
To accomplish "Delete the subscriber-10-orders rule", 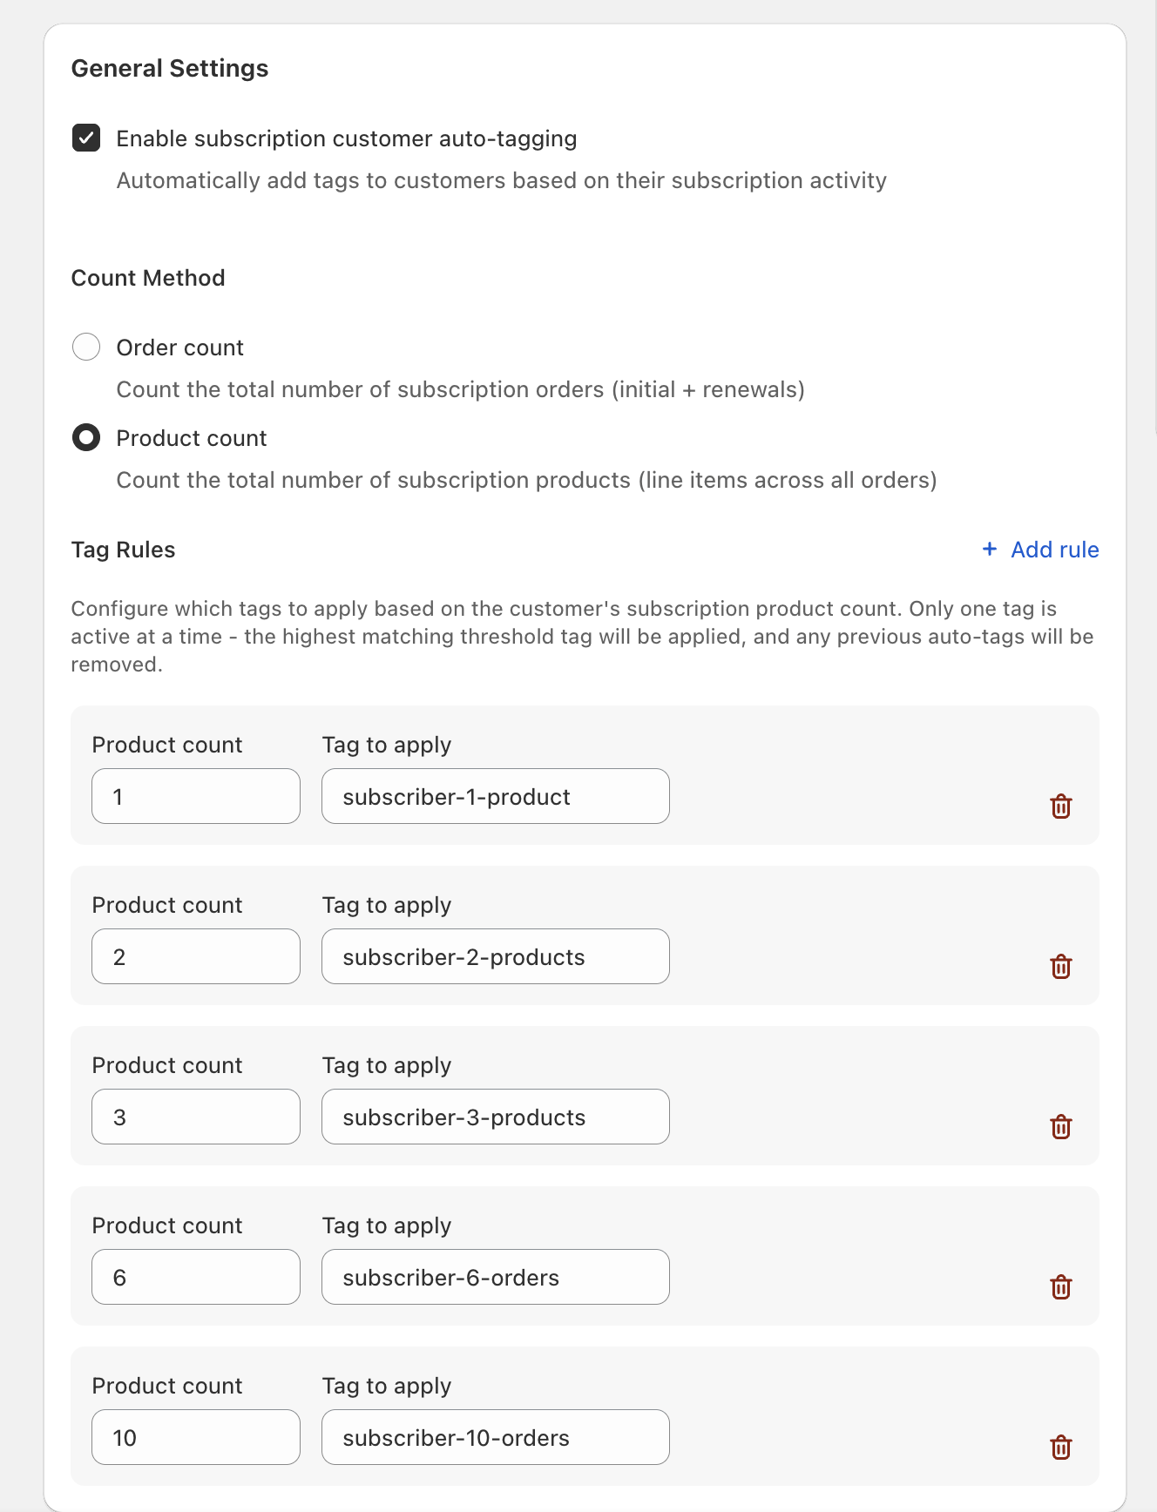I will (1061, 1448).
